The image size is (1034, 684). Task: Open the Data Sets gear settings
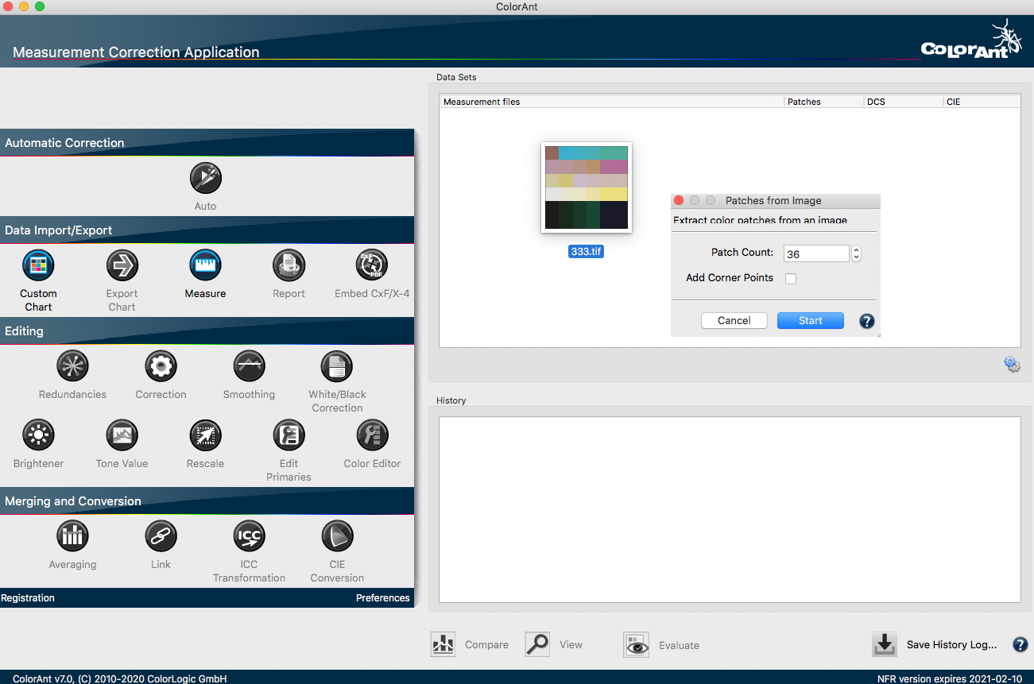pyautogui.click(x=1012, y=365)
